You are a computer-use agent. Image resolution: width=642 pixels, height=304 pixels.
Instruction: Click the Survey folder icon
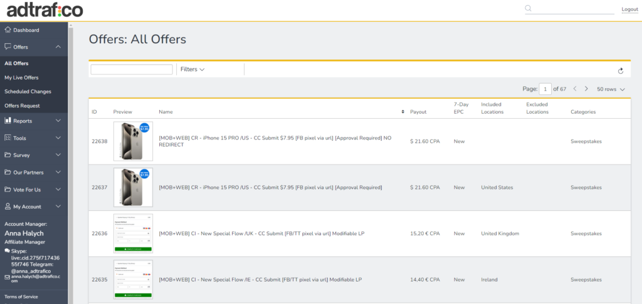[8, 155]
